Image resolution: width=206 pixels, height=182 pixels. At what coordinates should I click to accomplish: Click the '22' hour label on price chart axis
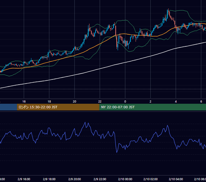tap(100, 101)
